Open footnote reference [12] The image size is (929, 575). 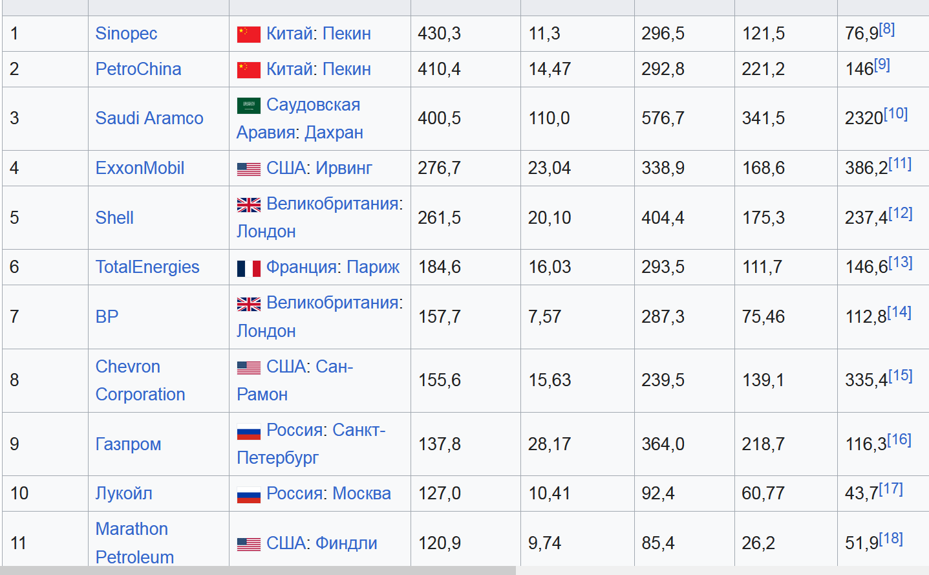[x=901, y=213]
